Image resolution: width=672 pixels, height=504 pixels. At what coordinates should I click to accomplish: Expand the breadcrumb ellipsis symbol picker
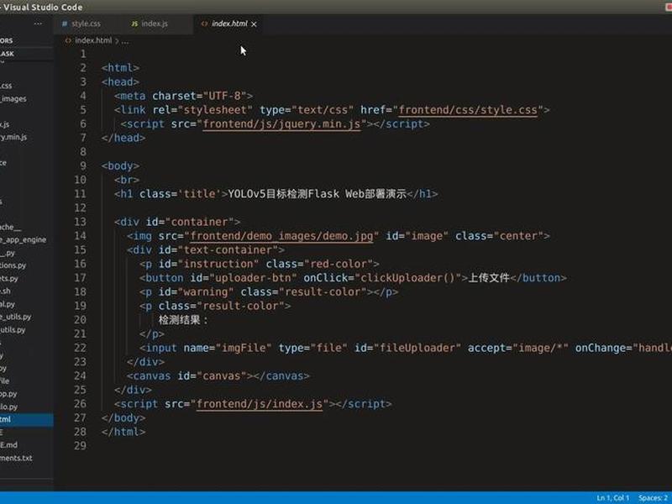tap(124, 41)
